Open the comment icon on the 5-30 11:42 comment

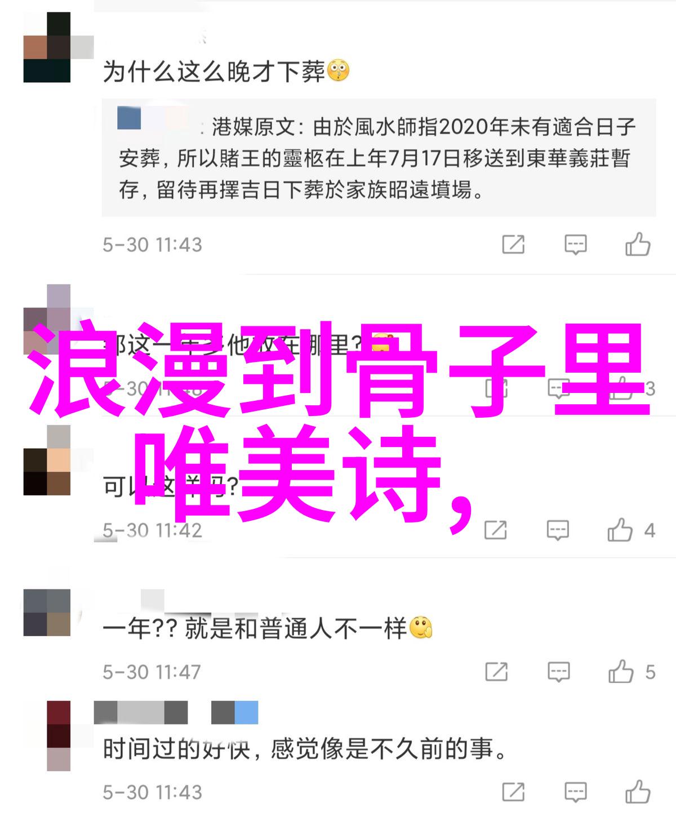click(558, 530)
